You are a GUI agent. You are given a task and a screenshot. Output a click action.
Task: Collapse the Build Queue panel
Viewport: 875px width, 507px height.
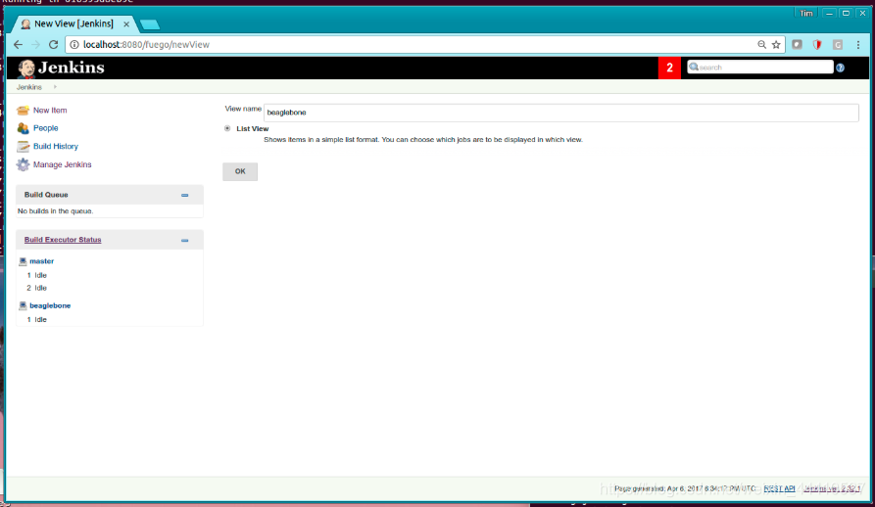tap(185, 196)
